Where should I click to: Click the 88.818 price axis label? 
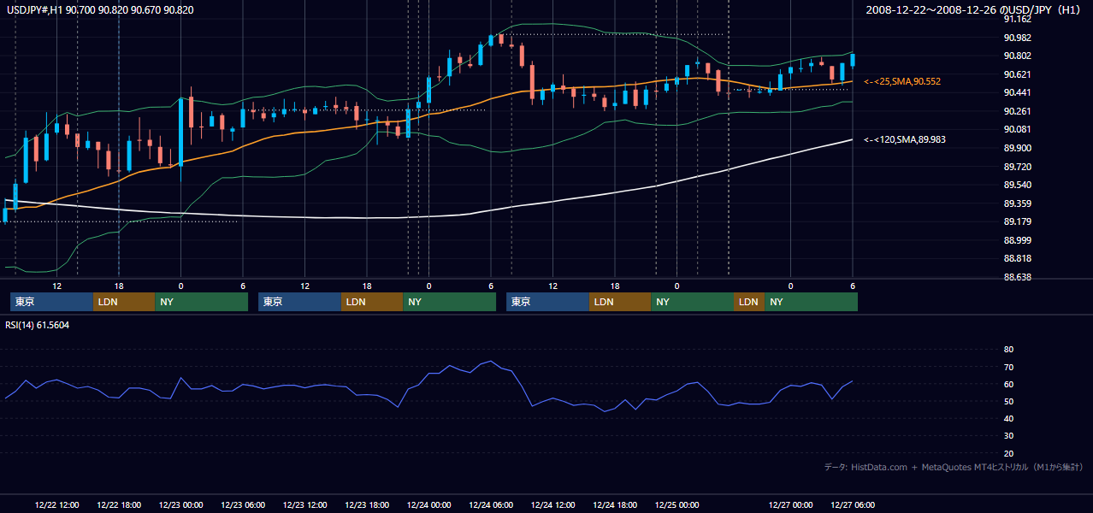click(1017, 258)
